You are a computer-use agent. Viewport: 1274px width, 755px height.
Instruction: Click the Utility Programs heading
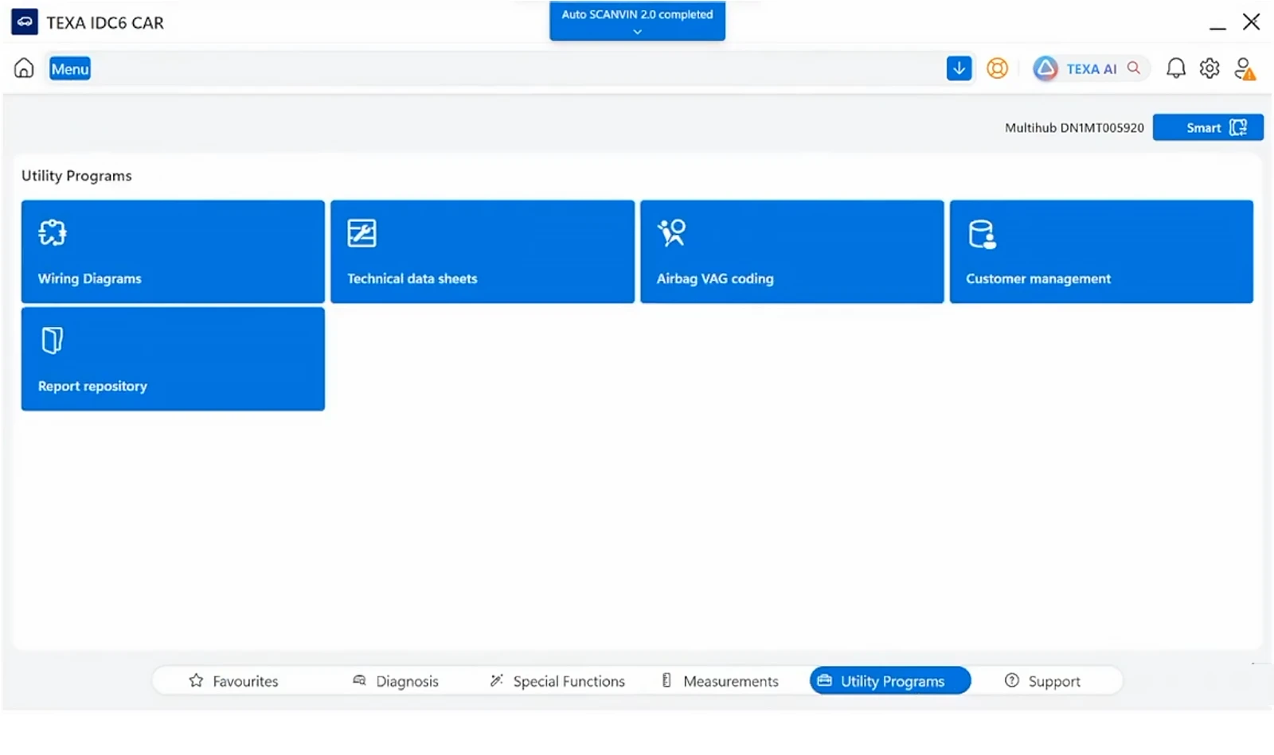76,176
